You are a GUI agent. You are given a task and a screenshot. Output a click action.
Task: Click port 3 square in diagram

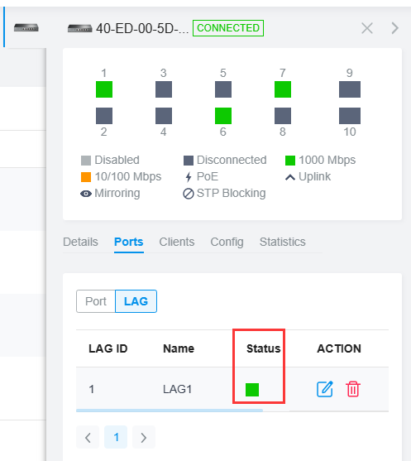[x=164, y=89]
